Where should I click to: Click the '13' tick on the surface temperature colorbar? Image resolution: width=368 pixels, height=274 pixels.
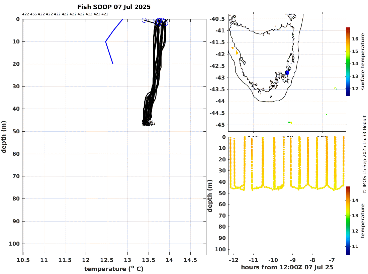(x=355, y=76)
